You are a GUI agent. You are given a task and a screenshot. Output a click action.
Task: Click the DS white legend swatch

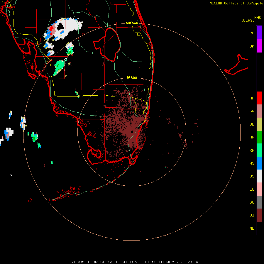click(259, 176)
